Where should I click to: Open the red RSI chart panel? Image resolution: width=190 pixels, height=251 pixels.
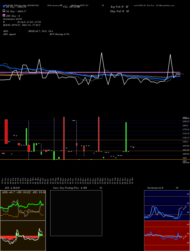167,236
